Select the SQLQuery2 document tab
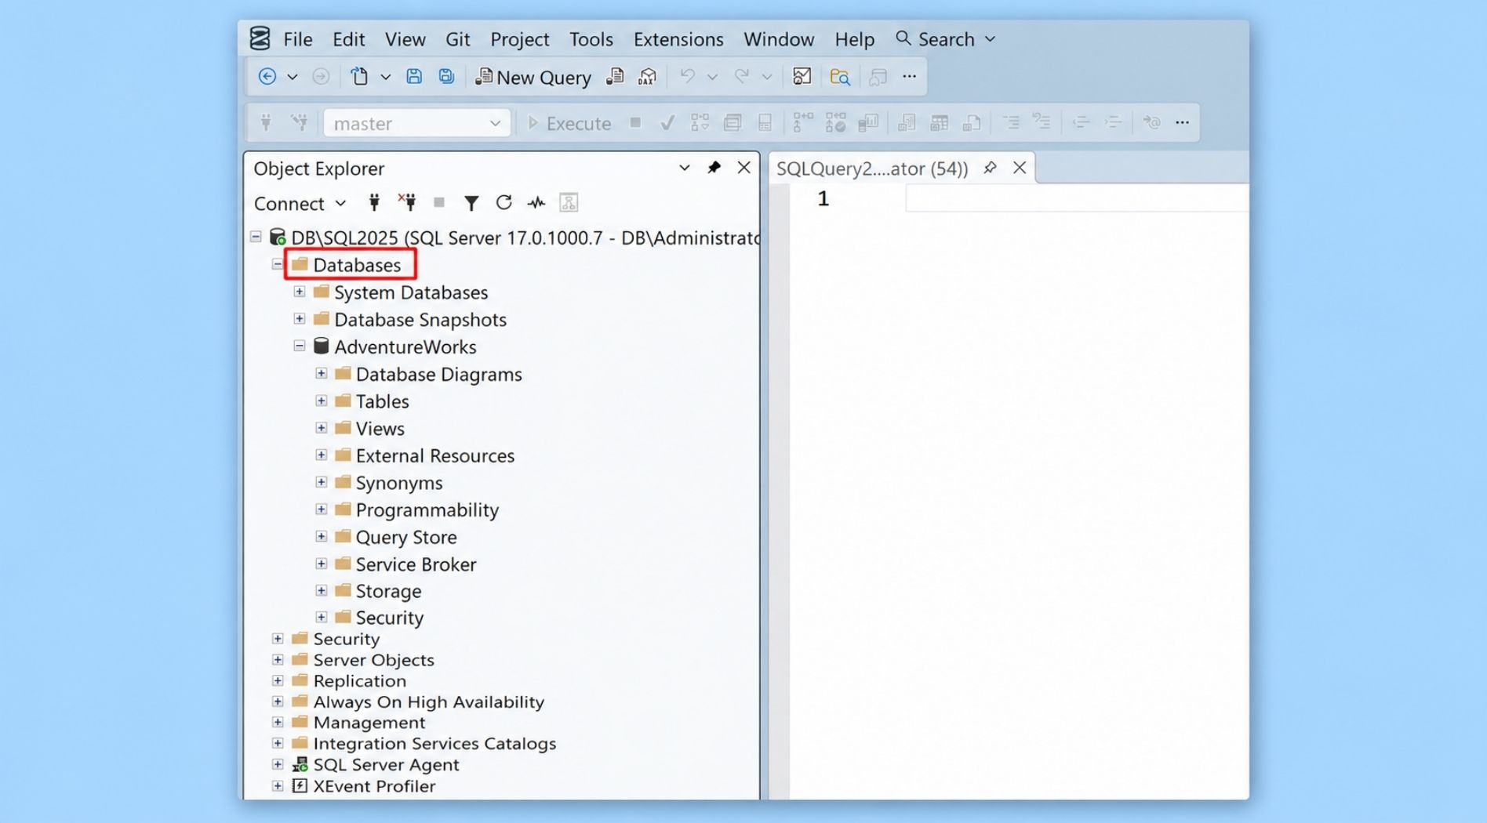Viewport: 1487px width, 823px height. point(872,169)
